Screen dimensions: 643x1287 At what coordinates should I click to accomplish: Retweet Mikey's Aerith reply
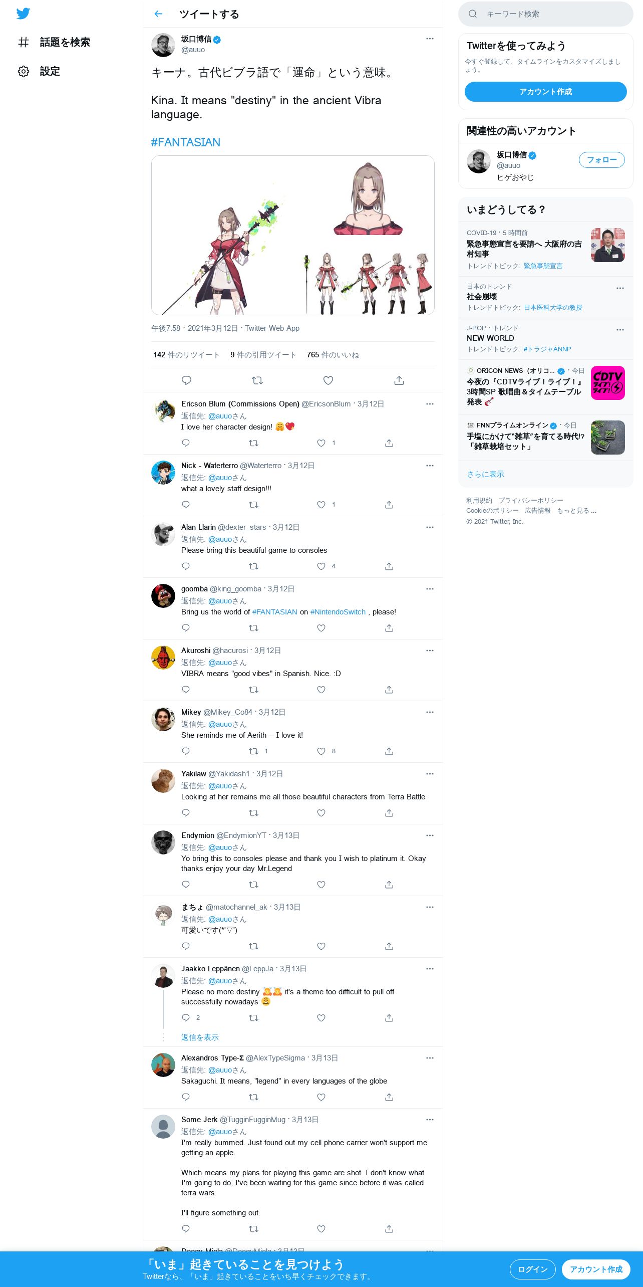click(254, 751)
